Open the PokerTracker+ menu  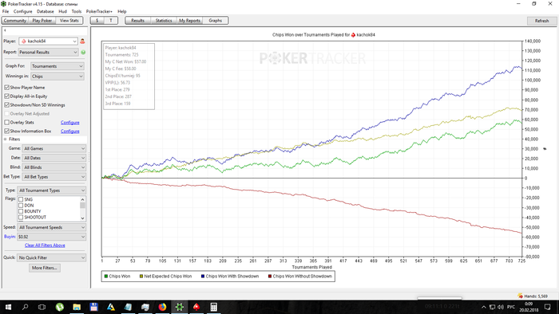click(99, 11)
